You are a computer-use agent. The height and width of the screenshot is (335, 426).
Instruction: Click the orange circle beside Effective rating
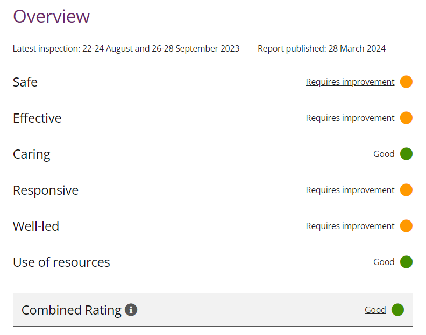coord(406,118)
